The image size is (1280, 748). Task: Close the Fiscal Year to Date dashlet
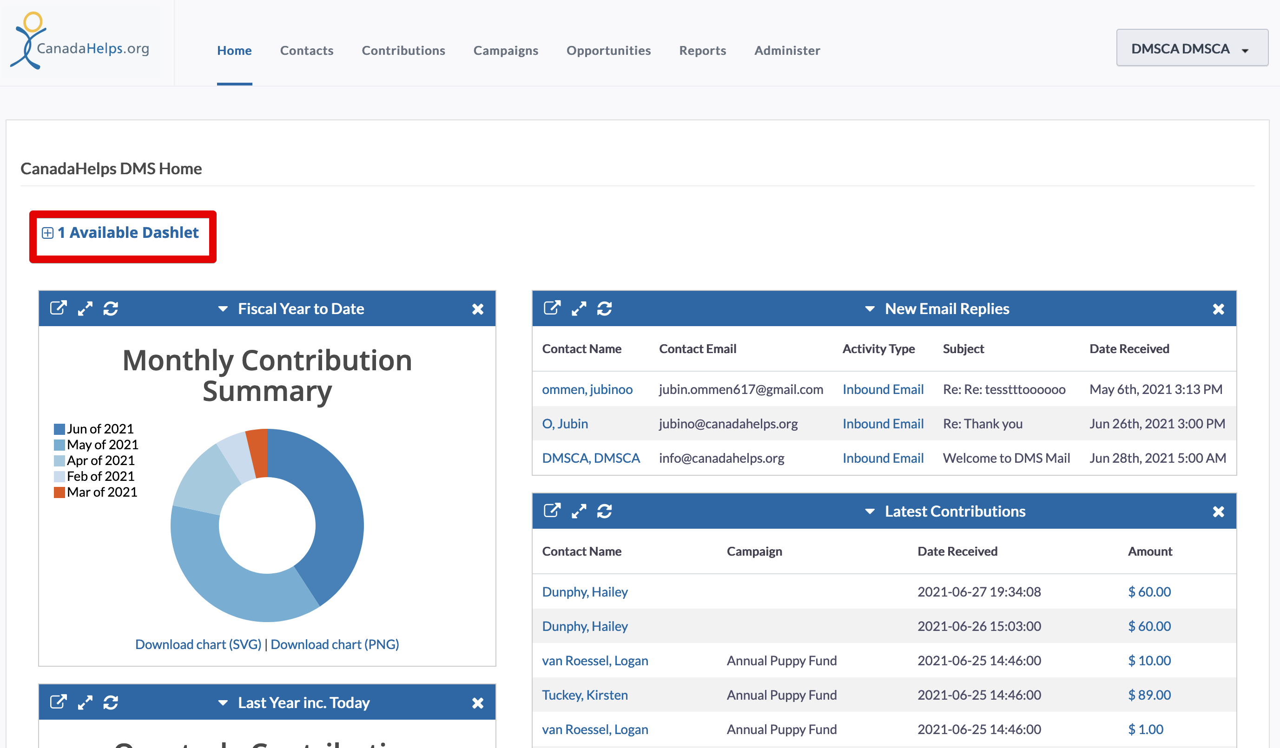477,309
